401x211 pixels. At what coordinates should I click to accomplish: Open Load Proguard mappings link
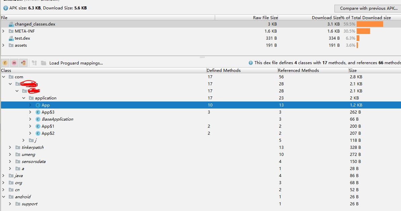tap(76, 63)
